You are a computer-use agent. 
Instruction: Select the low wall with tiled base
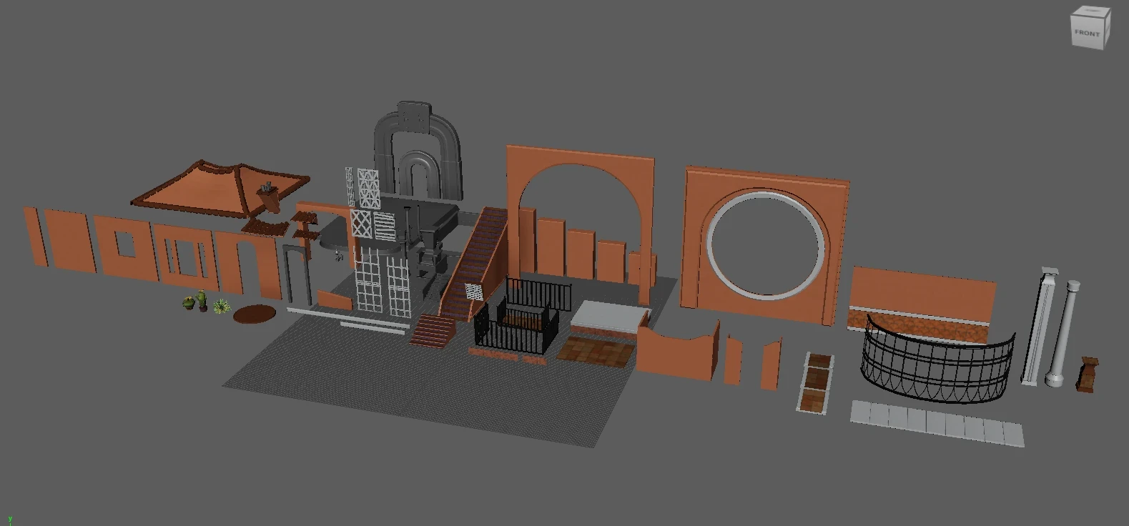922,304
